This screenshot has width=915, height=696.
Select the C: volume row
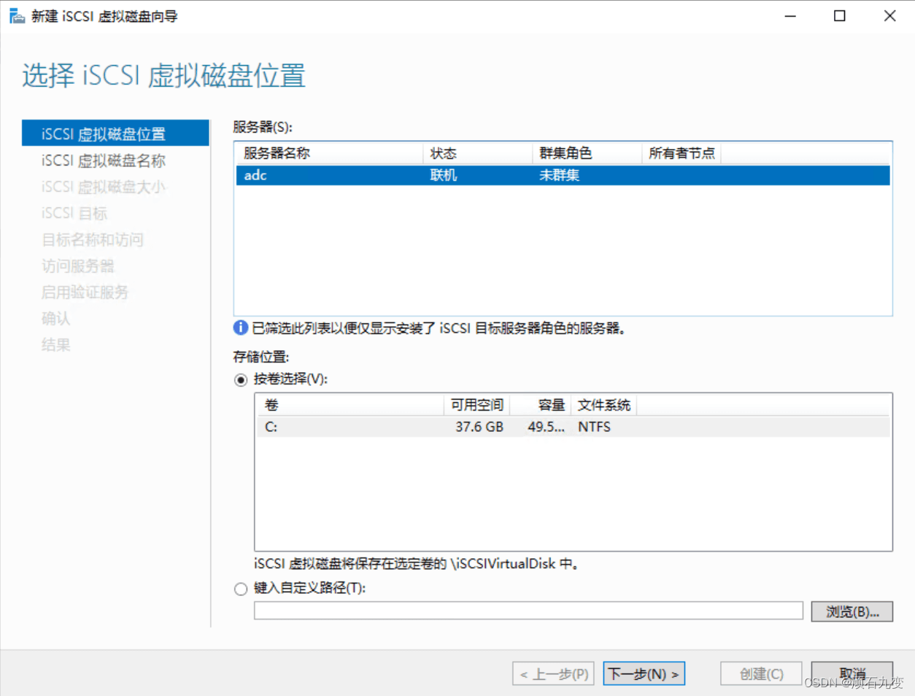coord(573,427)
